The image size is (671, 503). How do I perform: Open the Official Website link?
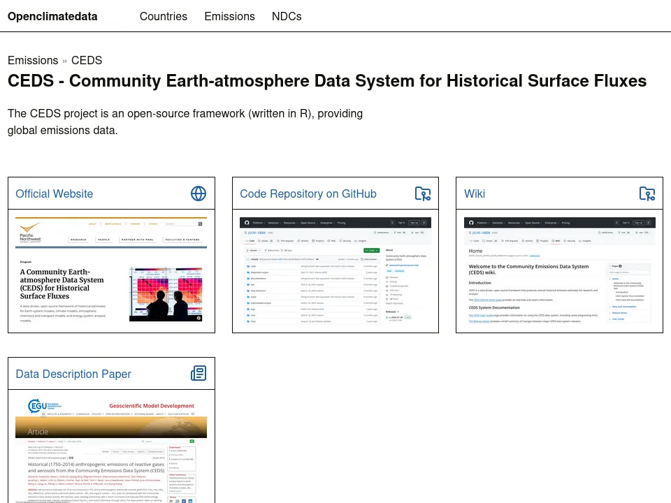click(55, 194)
